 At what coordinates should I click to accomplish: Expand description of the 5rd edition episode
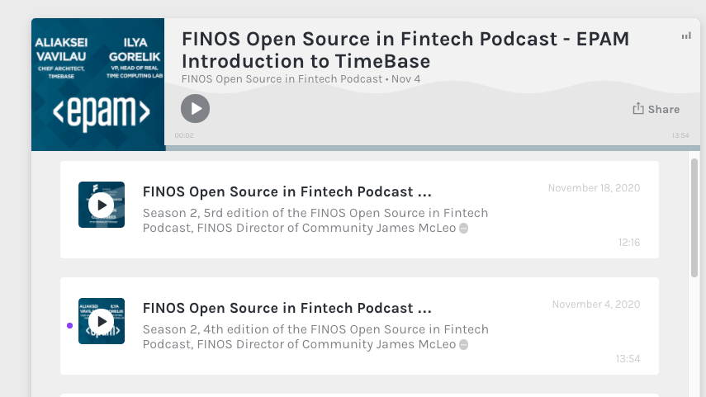464,228
